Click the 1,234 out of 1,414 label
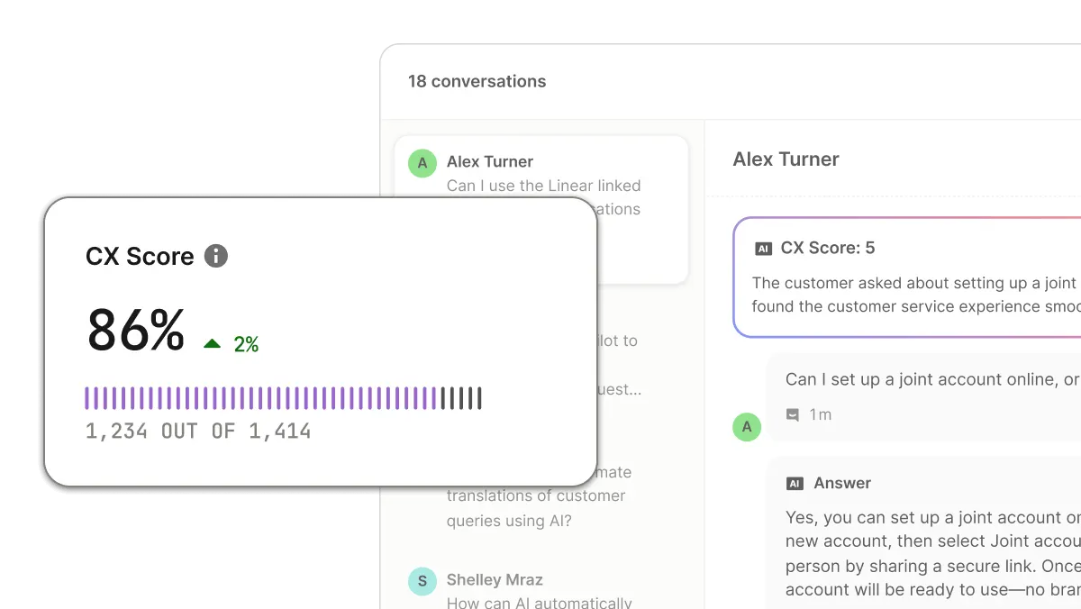Screen dimensions: 1081x609 [198, 432]
